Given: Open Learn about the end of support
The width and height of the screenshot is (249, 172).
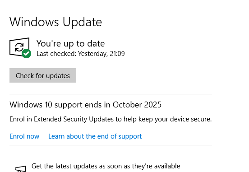Looking at the screenshot, I should [x=95, y=136].
